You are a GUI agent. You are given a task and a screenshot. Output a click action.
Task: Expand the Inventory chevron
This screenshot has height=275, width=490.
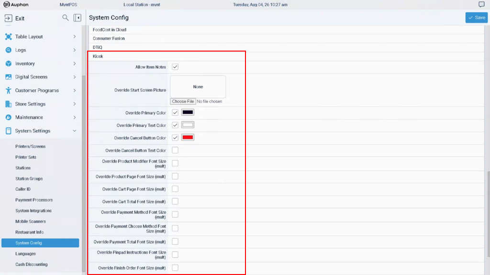74,63
